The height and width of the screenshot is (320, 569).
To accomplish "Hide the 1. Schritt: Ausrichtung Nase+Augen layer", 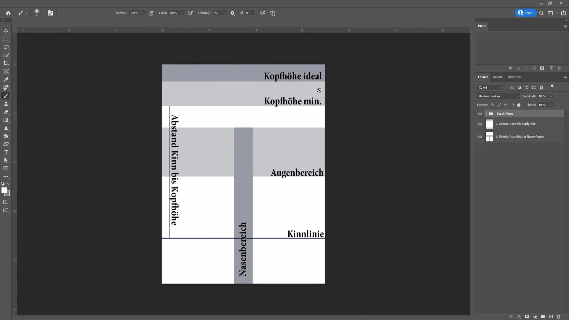I will click(x=480, y=137).
